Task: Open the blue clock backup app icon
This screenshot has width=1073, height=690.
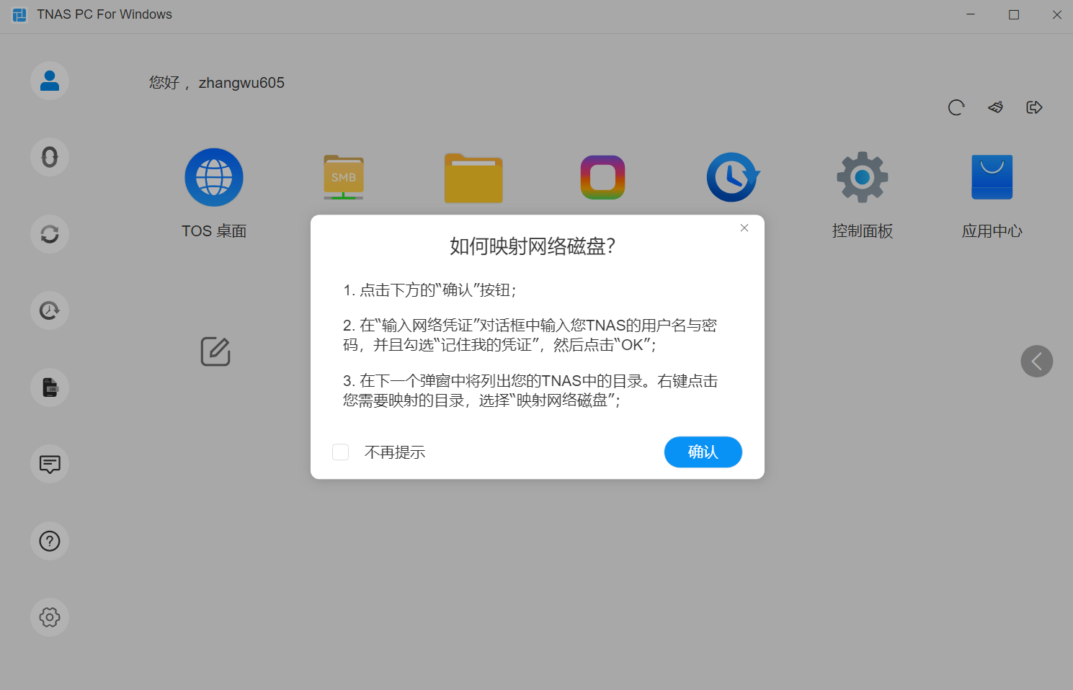Action: [x=733, y=177]
